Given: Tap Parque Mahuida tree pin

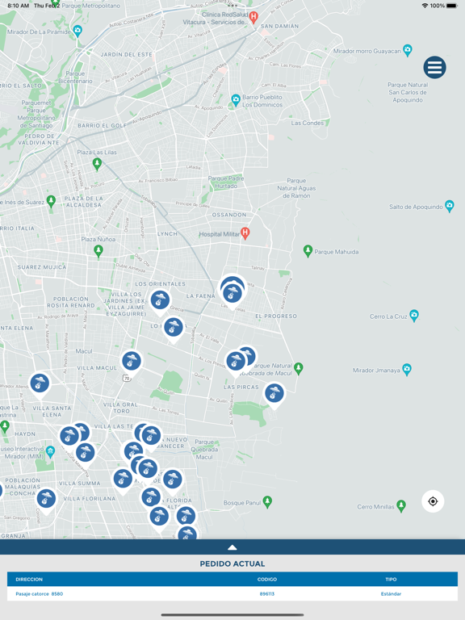Looking at the screenshot, I should pos(308,251).
